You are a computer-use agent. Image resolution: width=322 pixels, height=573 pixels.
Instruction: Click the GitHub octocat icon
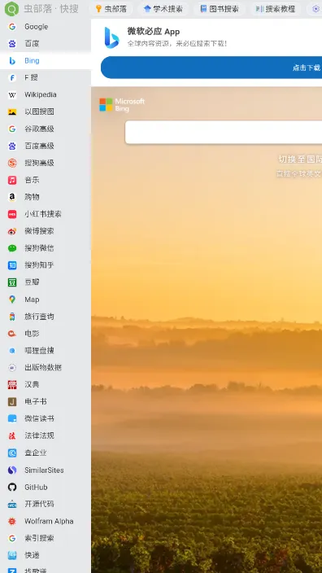12,487
